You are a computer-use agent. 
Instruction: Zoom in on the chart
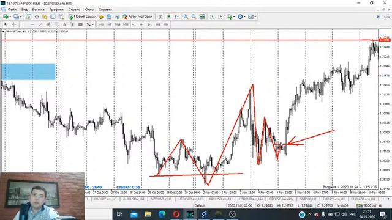(x=186, y=16)
